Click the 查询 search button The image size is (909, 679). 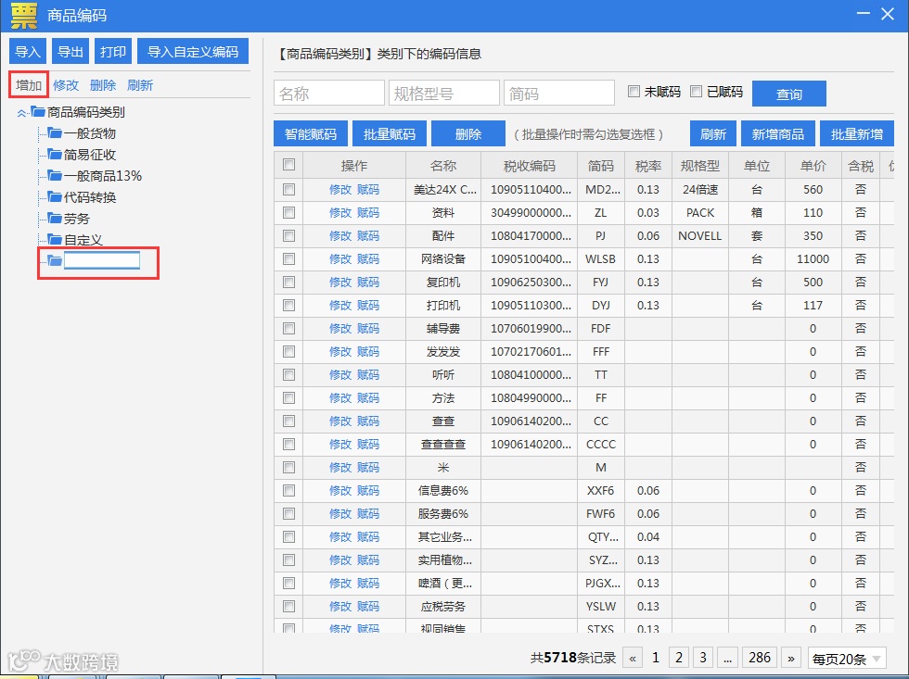pyautogui.click(x=789, y=94)
